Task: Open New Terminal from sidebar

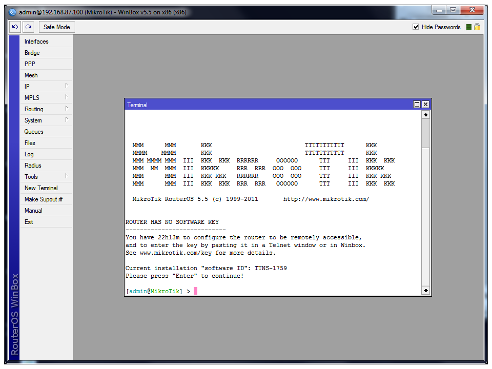Action: click(41, 188)
